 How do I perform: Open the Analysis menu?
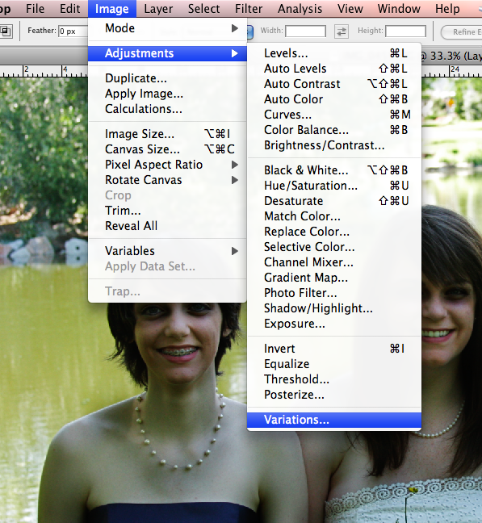pyautogui.click(x=300, y=9)
